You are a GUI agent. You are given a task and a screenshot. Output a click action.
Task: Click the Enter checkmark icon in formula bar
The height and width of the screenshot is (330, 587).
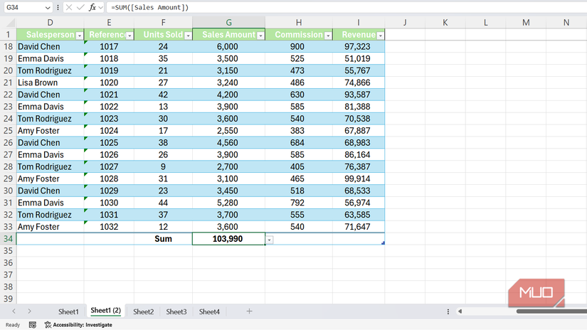pos(80,7)
